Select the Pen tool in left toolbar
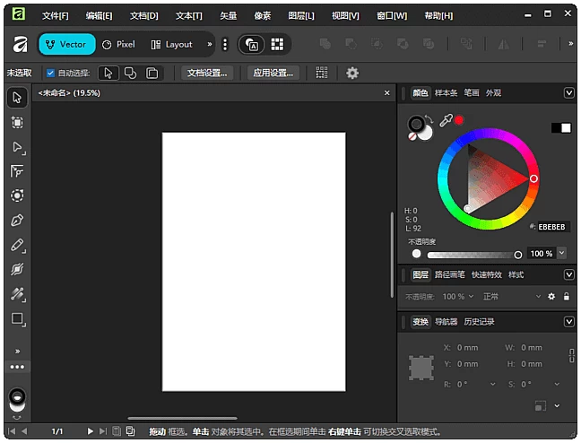The width and height of the screenshot is (581, 443). point(17,220)
